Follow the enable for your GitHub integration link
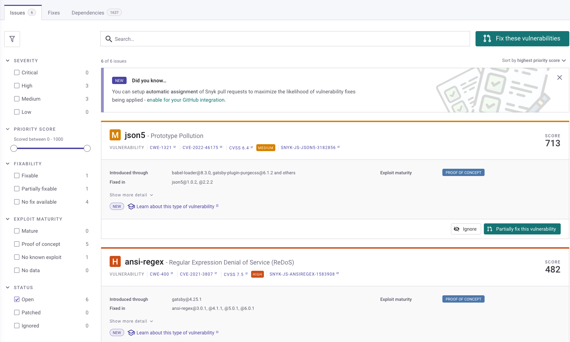The image size is (570, 342). [x=185, y=100]
